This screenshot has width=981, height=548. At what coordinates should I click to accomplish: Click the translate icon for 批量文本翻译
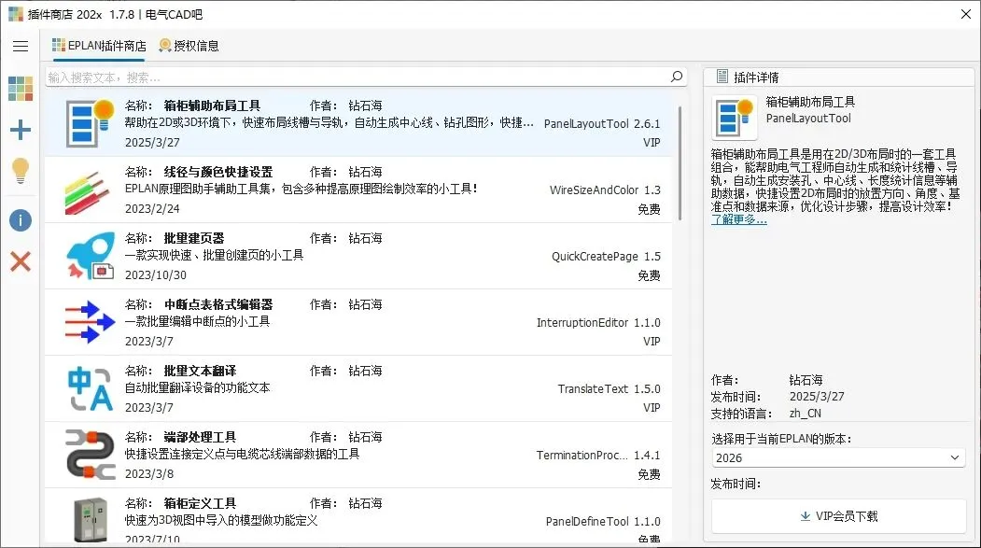click(91, 388)
